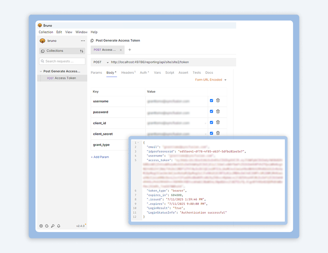Switch to the Headers tab
Viewport: 328px width, 253px height.
tap(128, 73)
